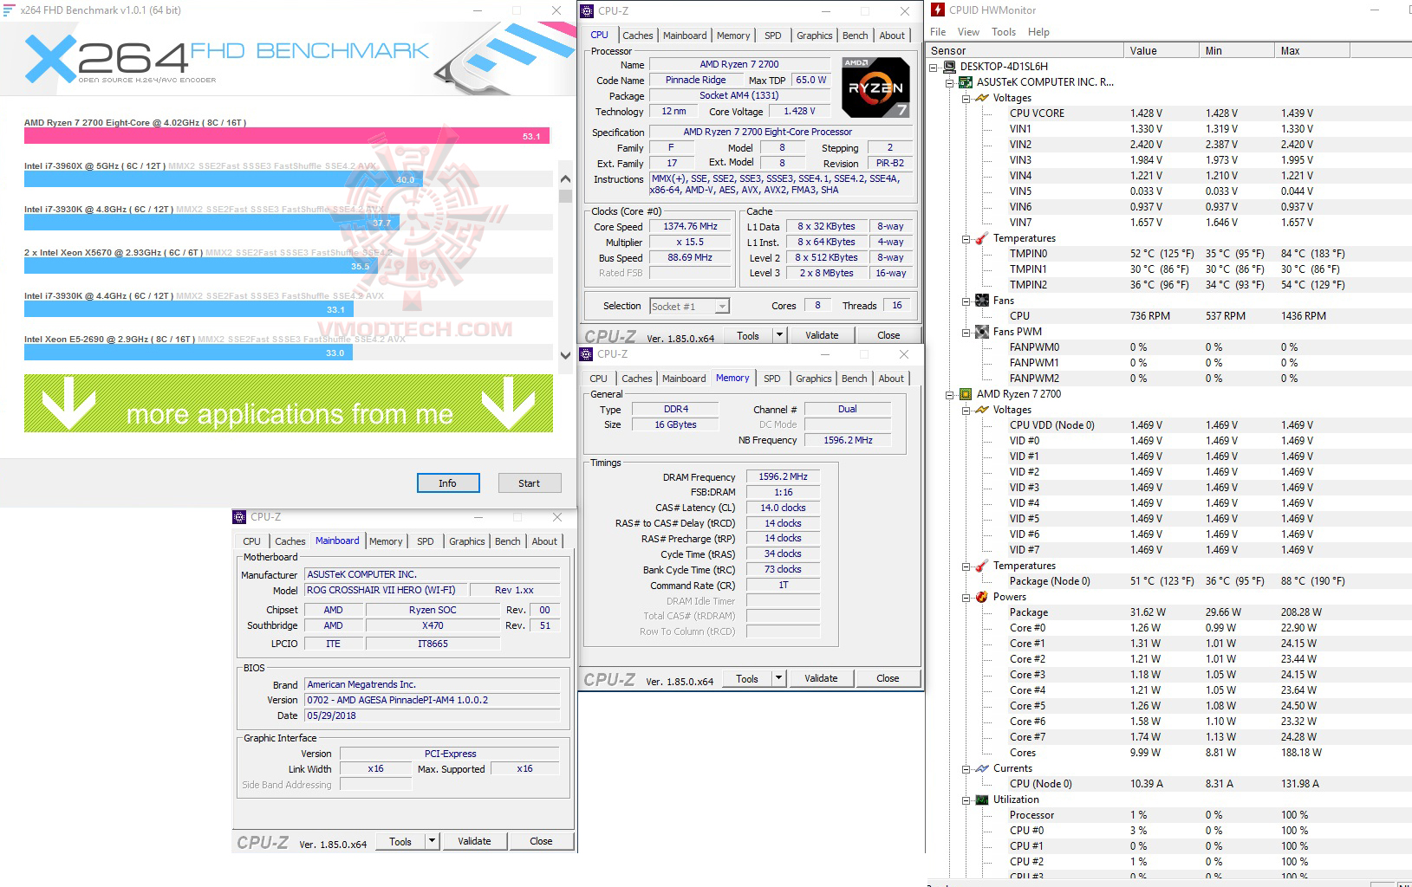Click the Powers flame icon under AMD Ryzen 7 2700

point(981,597)
